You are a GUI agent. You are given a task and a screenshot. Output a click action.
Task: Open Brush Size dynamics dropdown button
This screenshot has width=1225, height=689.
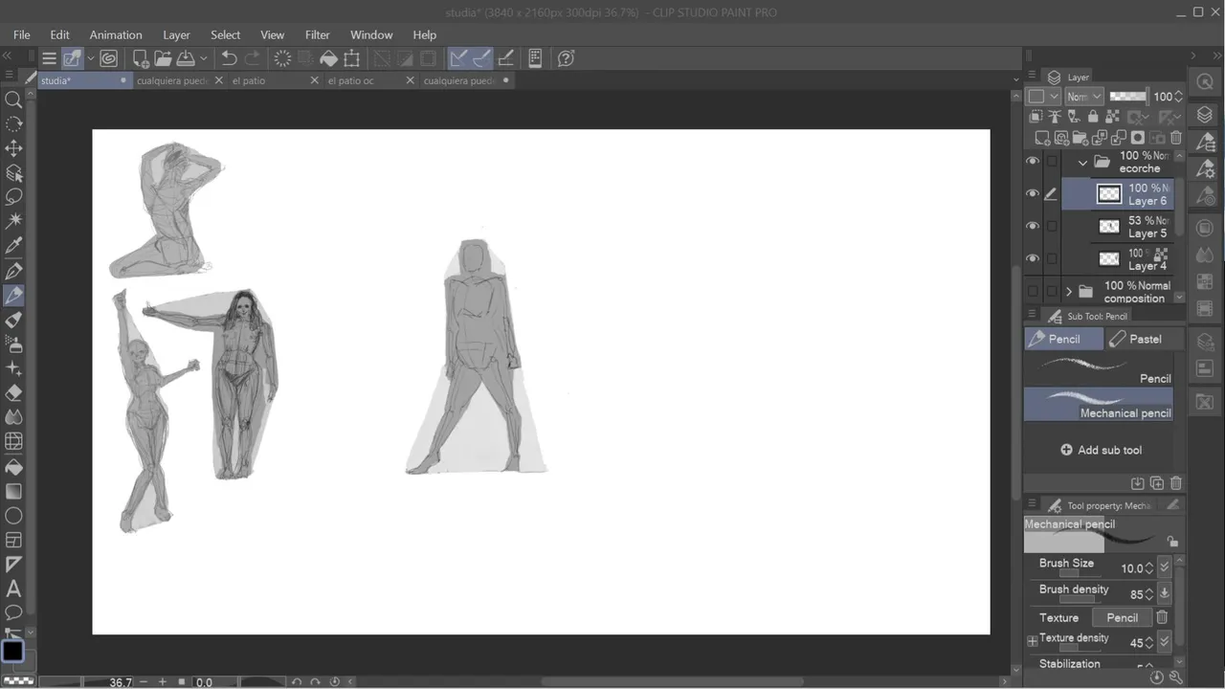1164,567
